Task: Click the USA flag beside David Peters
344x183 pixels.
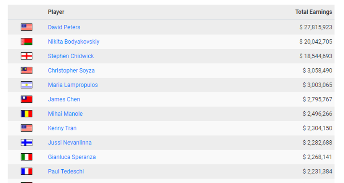Action: click(26, 27)
